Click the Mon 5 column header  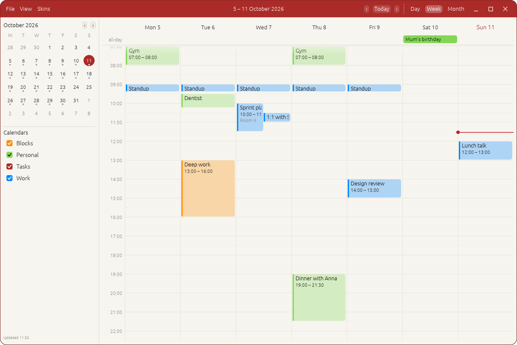tap(153, 27)
